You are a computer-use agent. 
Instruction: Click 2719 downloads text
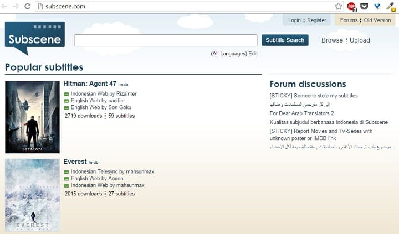[x=83, y=116]
